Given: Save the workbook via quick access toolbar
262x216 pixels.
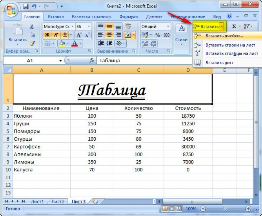Looking at the screenshot, I should point(26,7).
